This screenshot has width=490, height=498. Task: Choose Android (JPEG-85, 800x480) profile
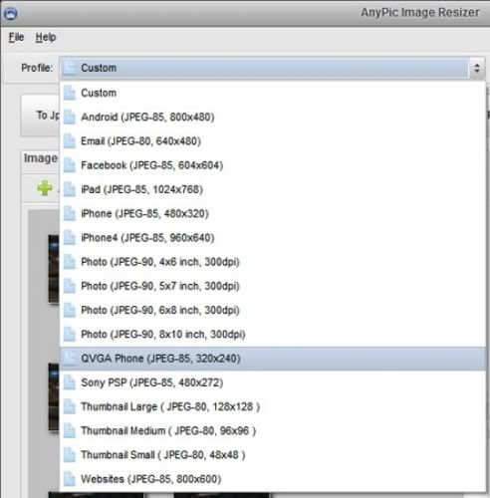tap(273, 117)
